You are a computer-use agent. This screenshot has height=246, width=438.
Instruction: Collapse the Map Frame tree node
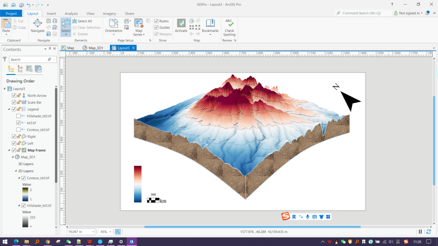pos(9,150)
